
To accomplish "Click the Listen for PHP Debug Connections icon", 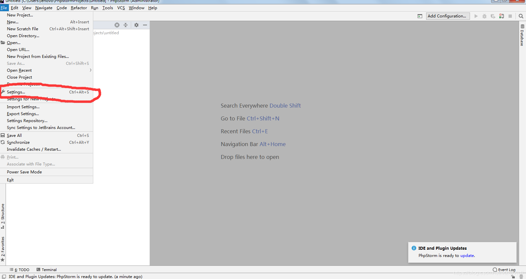I will pos(502,16).
